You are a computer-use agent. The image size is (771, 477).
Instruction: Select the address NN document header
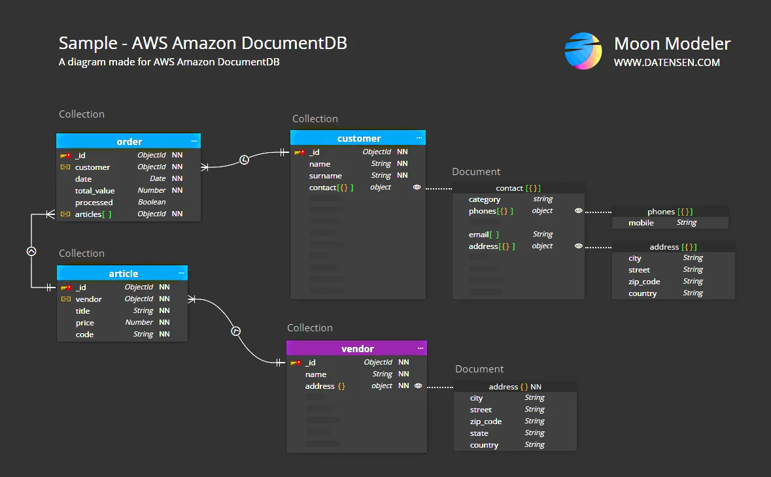[x=515, y=387]
